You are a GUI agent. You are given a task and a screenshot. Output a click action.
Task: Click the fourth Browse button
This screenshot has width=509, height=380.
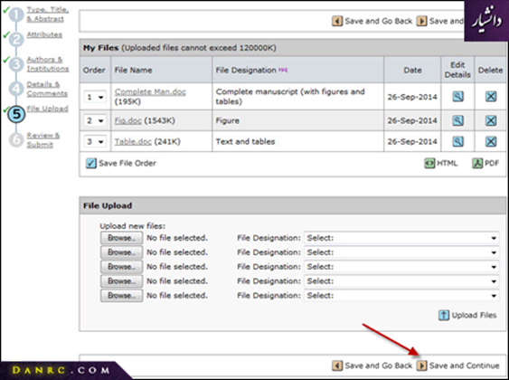(121, 281)
